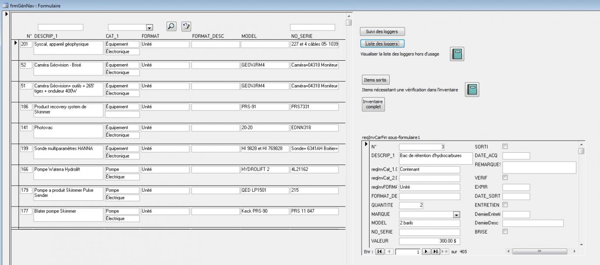Open the Inventaire complet button
The height and width of the screenshot is (265, 600).
click(x=373, y=104)
